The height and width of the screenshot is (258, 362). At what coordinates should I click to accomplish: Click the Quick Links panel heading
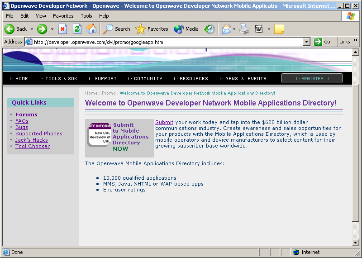pos(41,103)
